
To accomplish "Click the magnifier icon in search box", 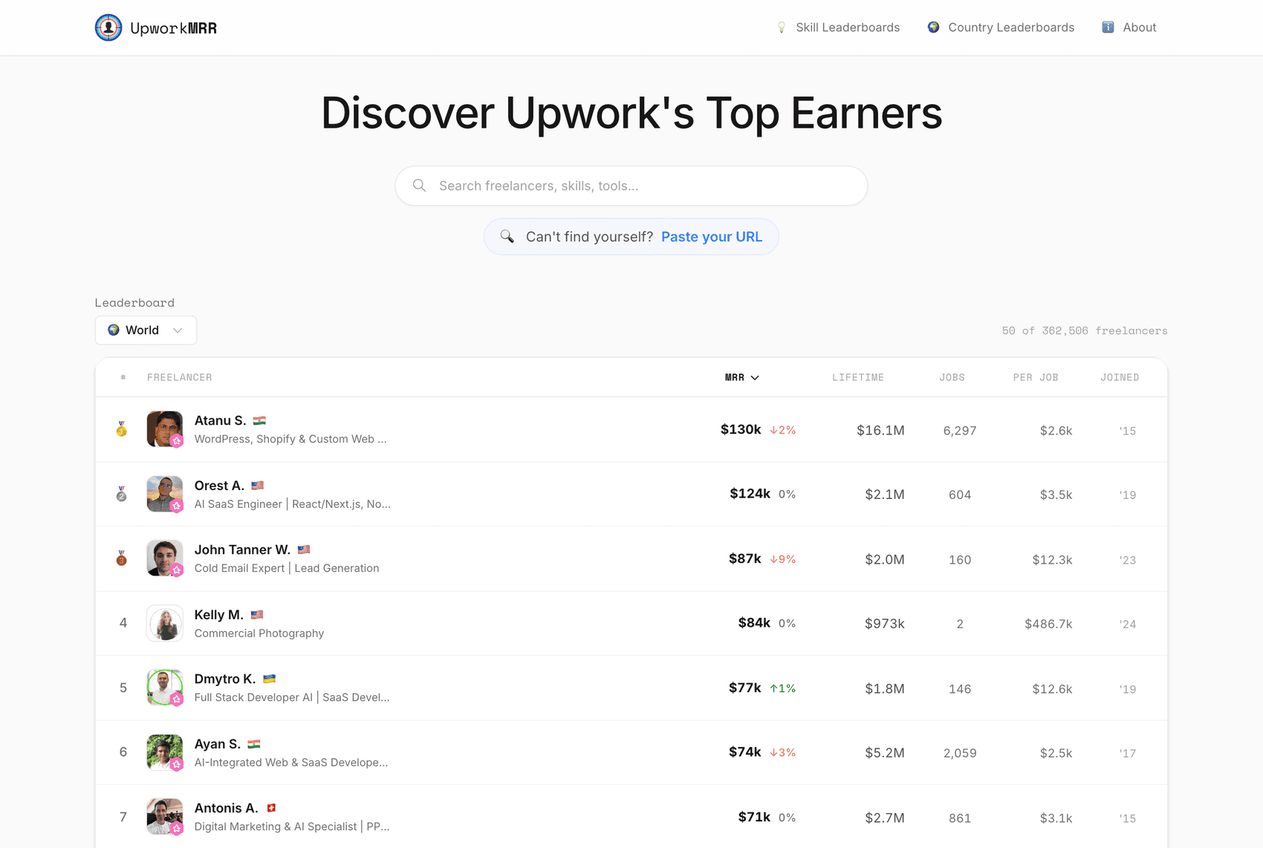I will click(420, 186).
